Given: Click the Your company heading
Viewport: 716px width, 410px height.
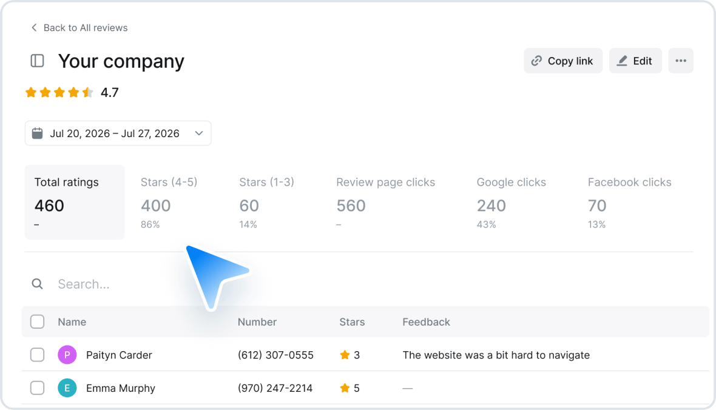Looking at the screenshot, I should 121,61.
